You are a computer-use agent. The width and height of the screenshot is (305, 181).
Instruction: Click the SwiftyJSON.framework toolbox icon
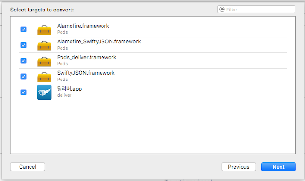click(44, 77)
